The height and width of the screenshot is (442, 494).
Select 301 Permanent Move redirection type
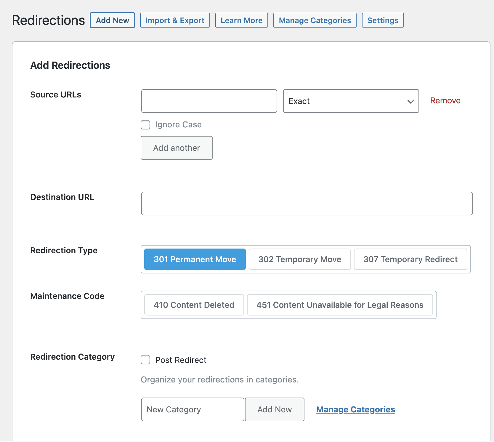coord(195,259)
